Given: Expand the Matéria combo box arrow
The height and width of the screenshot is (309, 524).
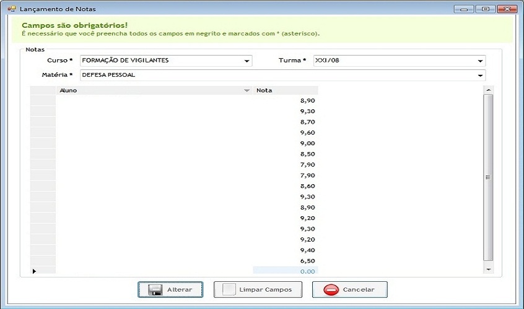Looking at the screenshot, I should coord(480,75).
